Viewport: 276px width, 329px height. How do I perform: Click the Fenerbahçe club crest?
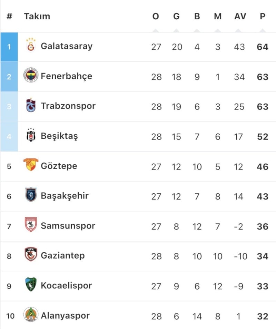[x=31, y=76]
